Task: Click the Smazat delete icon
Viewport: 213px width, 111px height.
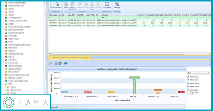Action: [98, 4]
